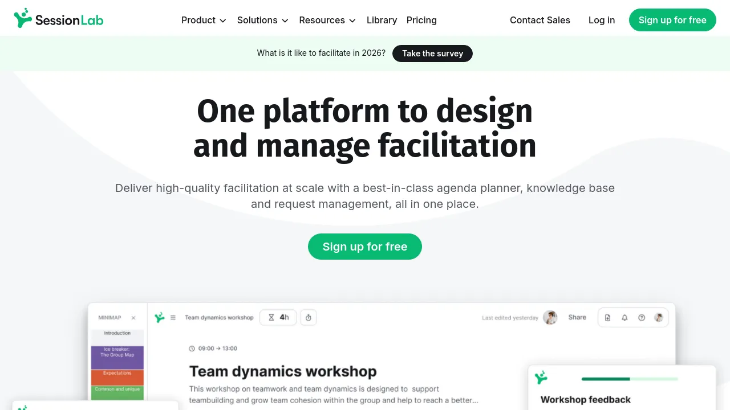
Task: Click the SessionLab logo in the header
Action: tap(59, 19)
